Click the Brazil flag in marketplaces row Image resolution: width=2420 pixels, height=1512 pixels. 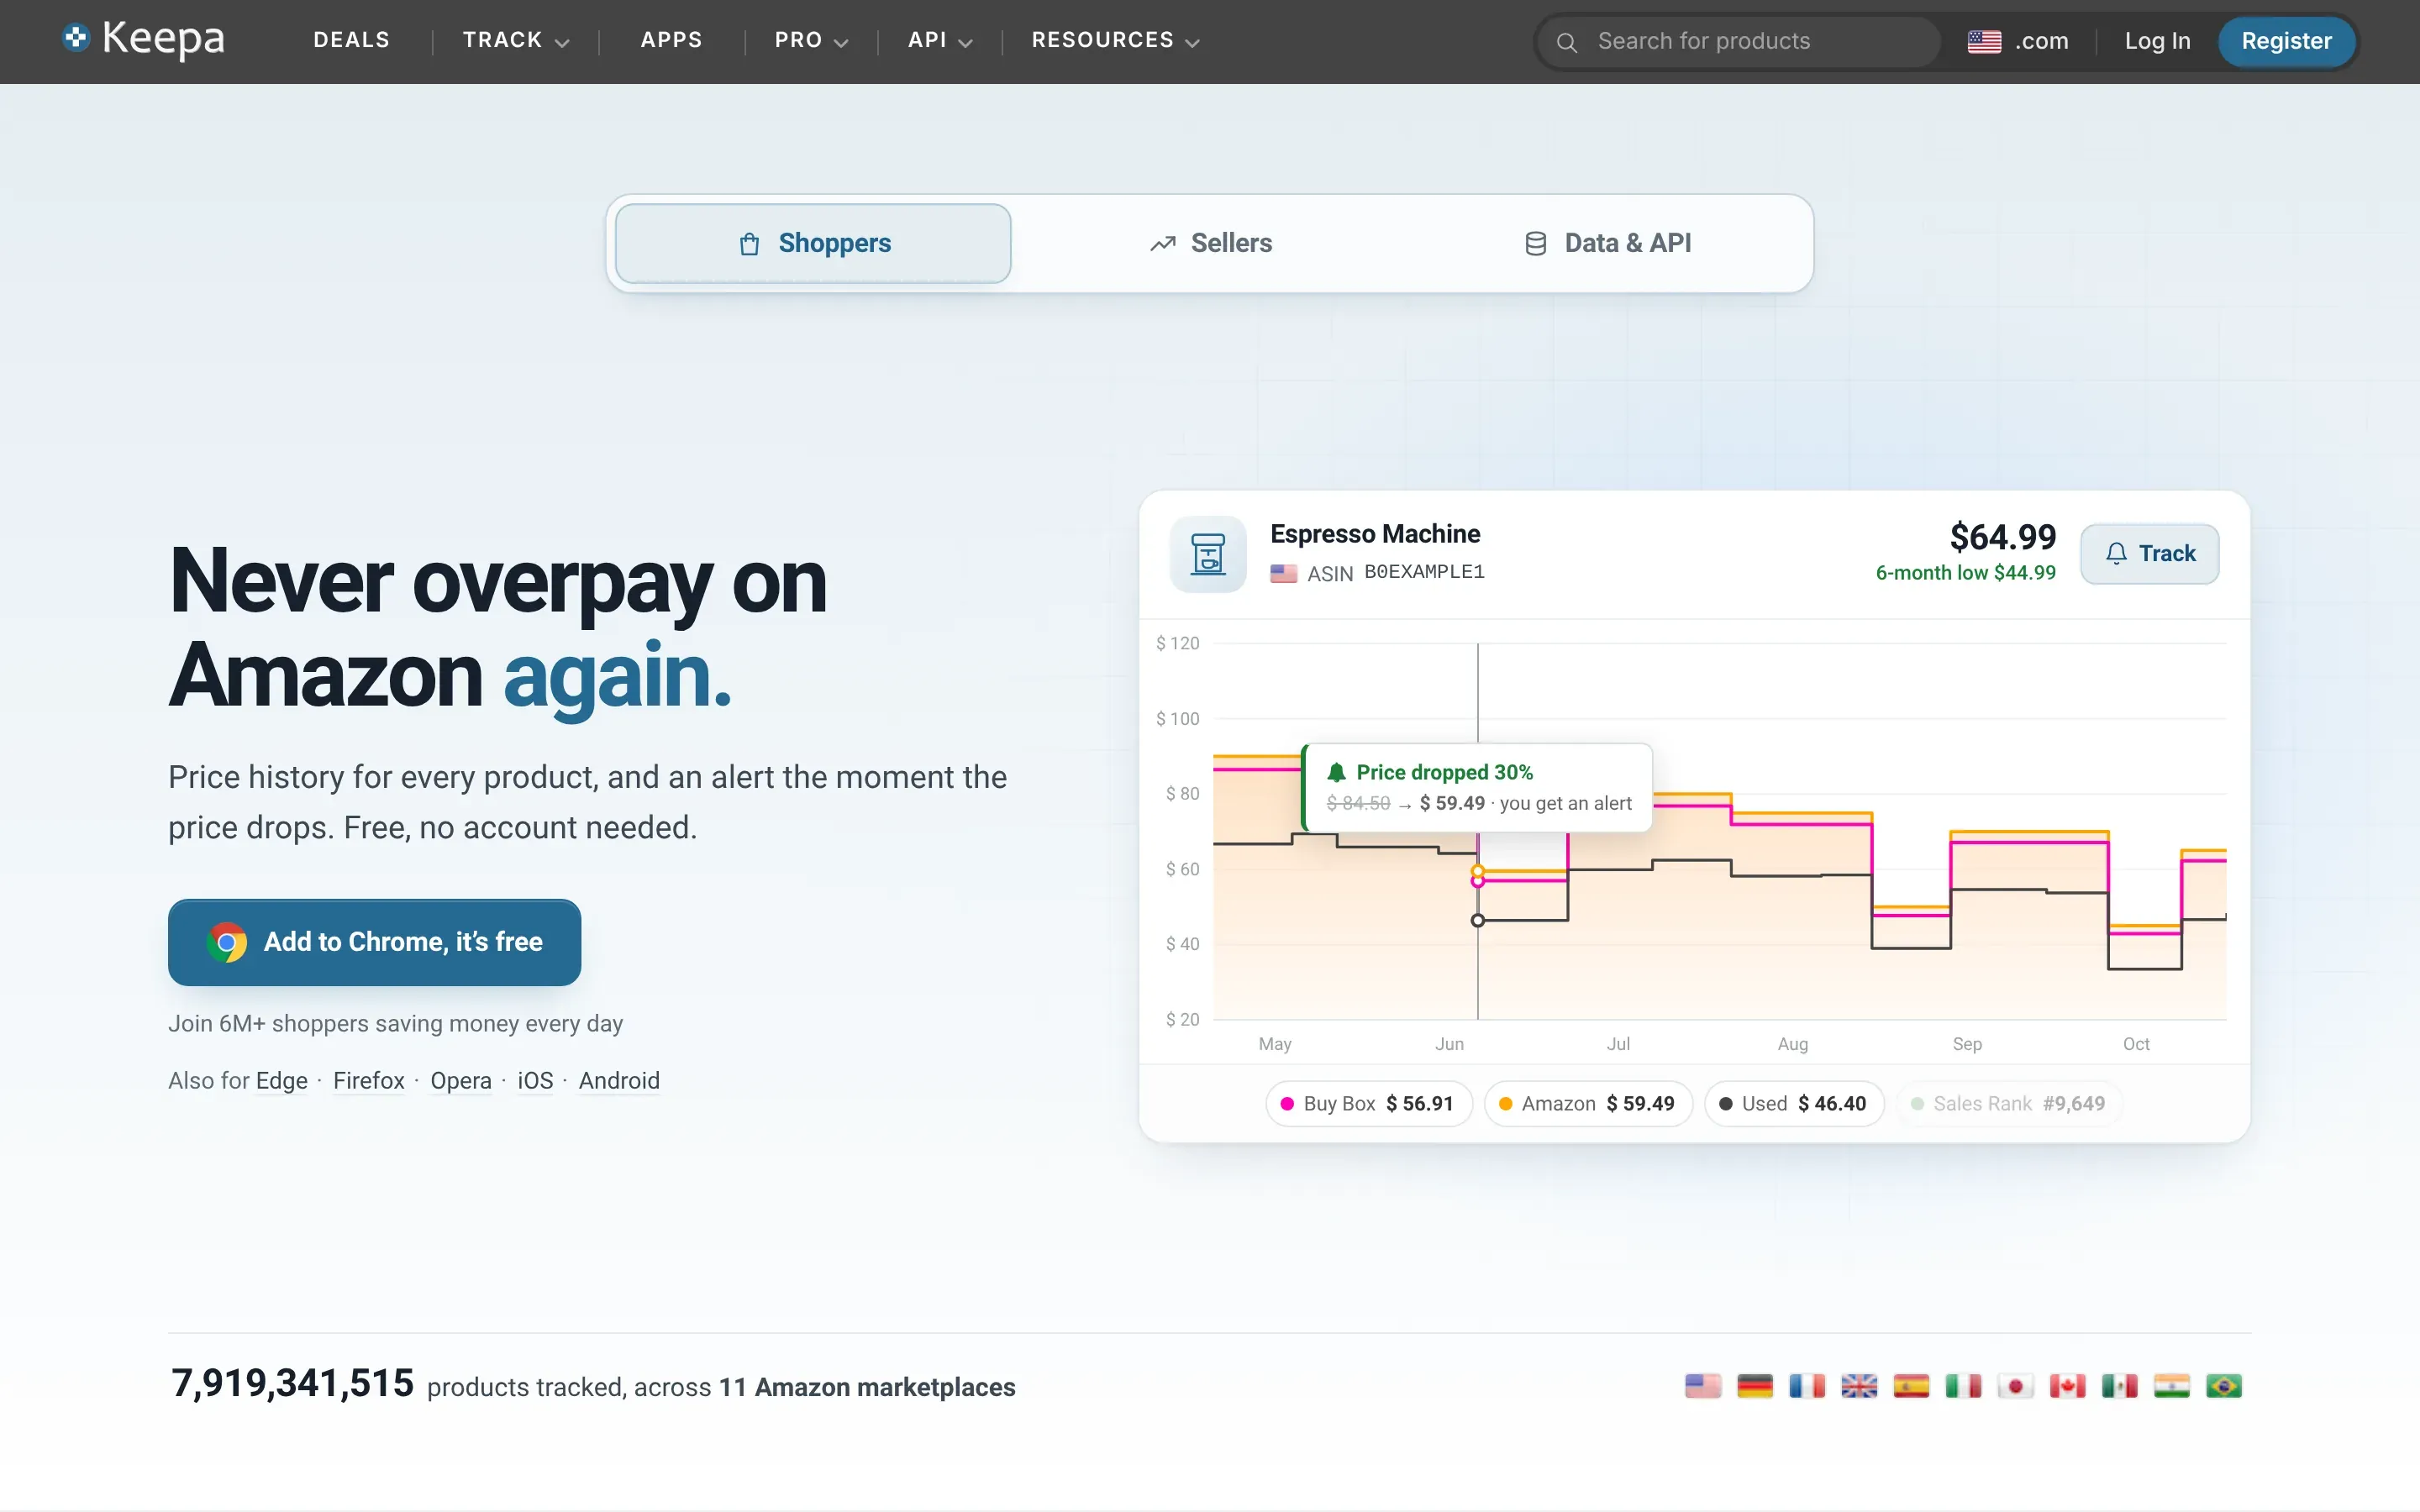coord(2223,1386)
